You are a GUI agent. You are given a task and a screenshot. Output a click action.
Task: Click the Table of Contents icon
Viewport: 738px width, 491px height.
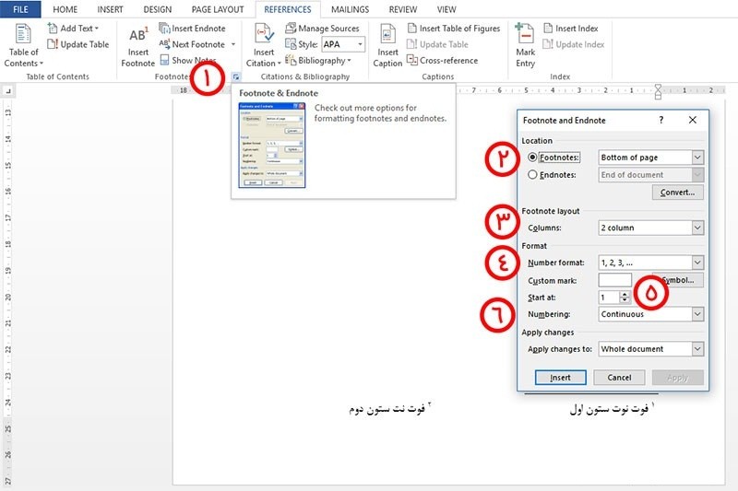coord(23,37)
